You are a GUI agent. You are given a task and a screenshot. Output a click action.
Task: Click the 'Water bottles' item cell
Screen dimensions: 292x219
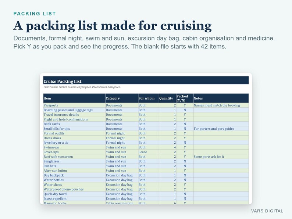click(x=74, y=180)
